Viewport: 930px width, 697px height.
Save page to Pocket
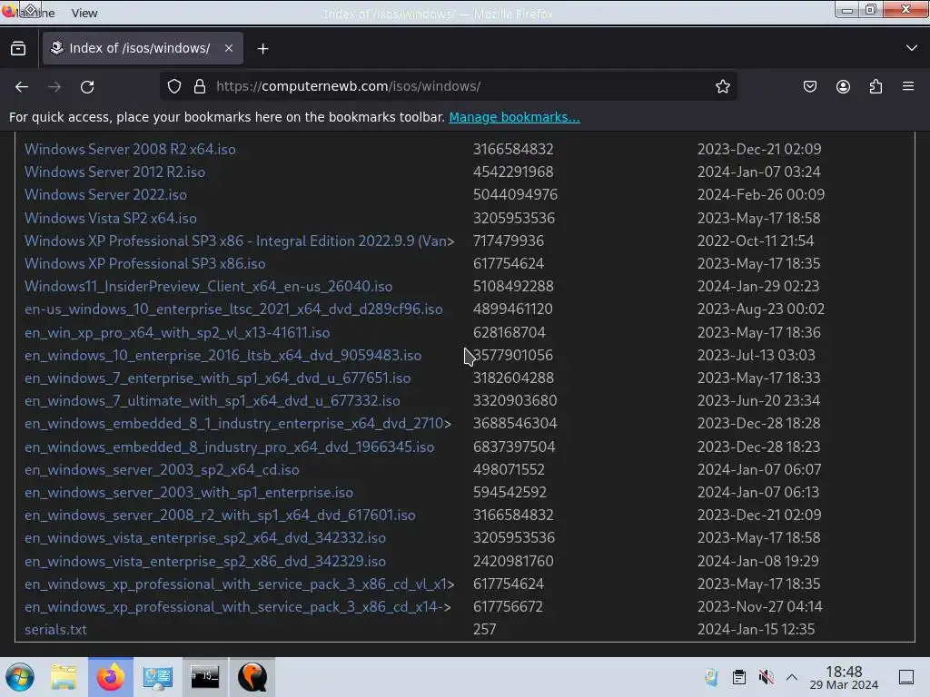tap(810, 86)
